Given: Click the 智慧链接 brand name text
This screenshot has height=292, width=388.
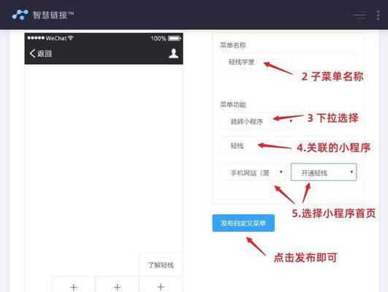Looking at the screenshot, I should tap(53, 15).
